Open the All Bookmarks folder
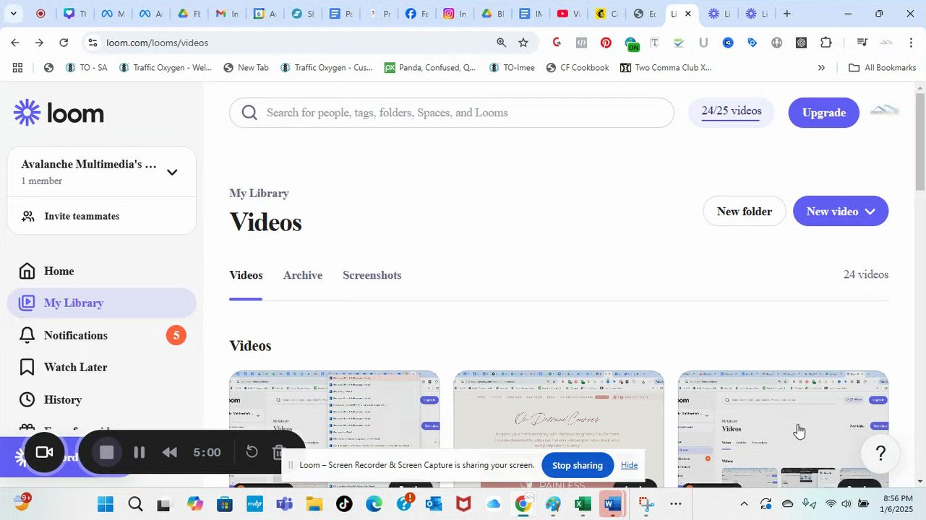Image resolution: width=926 pixels, height=520 pixels. (x=882, y=68)
